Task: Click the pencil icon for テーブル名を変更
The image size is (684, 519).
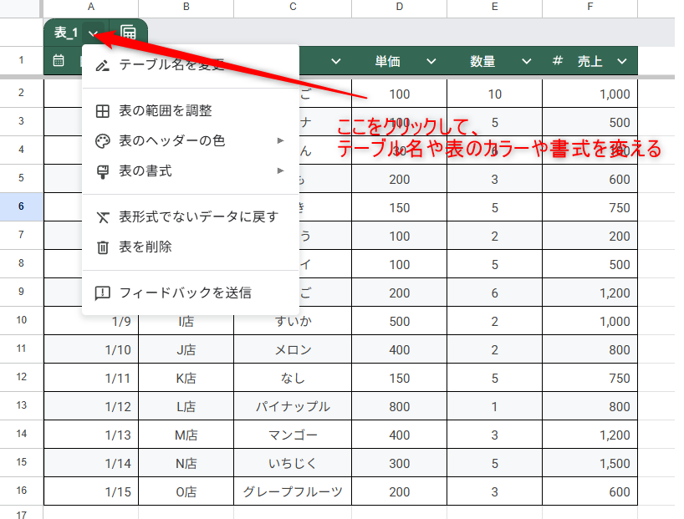Action: pos(102,65)
